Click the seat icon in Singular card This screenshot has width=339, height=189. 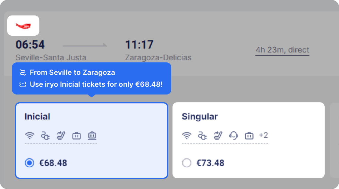click(x=218, y=136)
